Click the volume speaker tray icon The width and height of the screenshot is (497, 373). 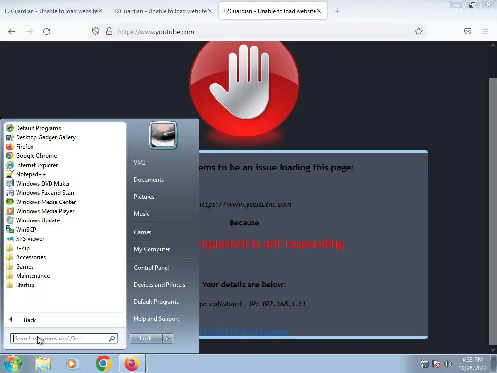(448, 364)
